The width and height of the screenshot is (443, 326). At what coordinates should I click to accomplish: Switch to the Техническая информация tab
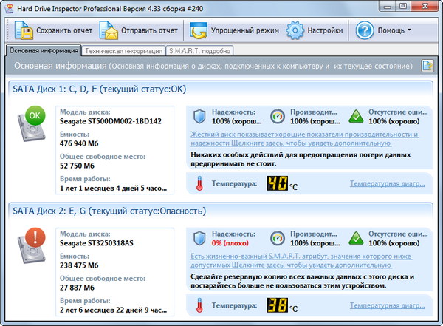coord(123,51)
